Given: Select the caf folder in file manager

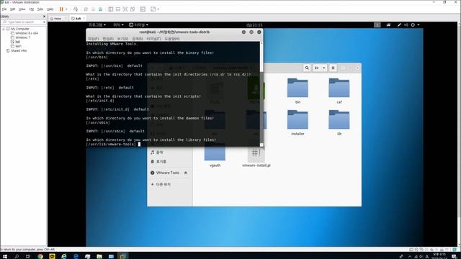Looking at the screenshot, I should coord(339,91).
